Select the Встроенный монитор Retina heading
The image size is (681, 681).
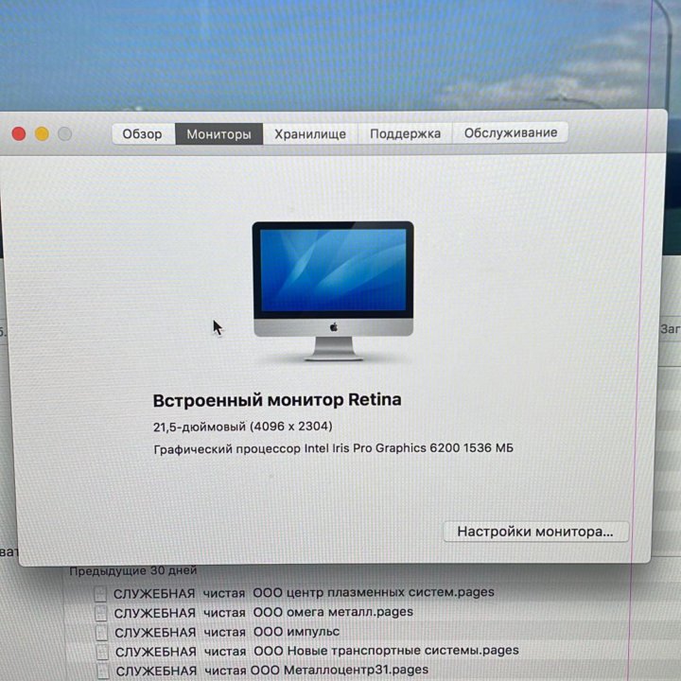[277, 400]
